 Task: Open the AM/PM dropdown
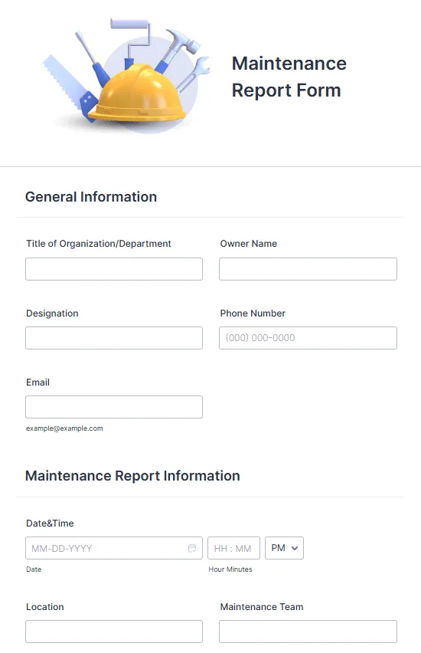click(x=284, y=548)
